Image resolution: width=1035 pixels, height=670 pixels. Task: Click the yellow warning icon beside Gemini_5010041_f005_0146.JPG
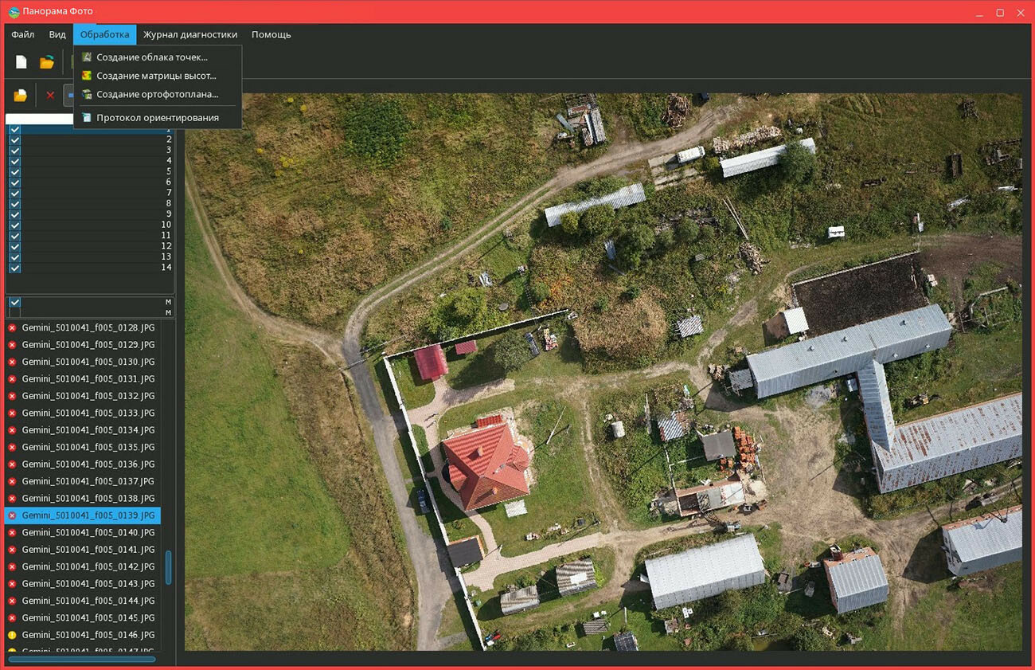click(x=12, y=635)
